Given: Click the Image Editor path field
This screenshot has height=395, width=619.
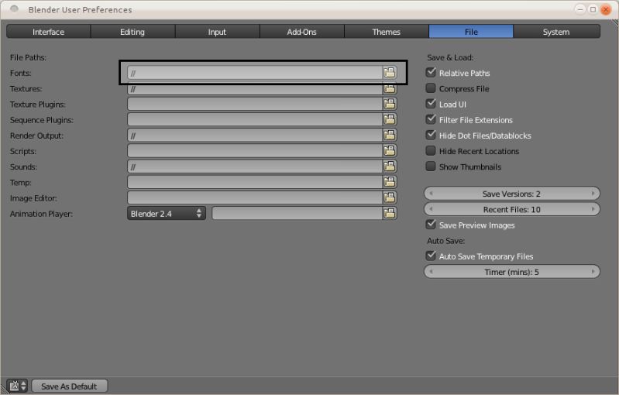Looking at the screenshot, I should pyautogui.click(x=255, y=197).
